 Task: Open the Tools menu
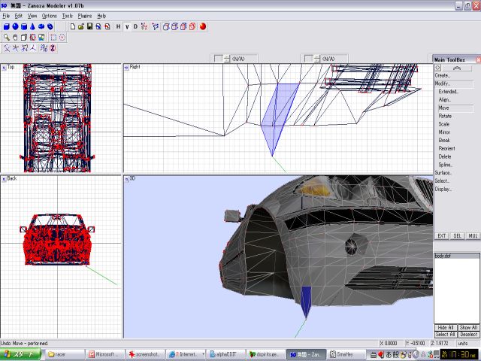(68, 15)
